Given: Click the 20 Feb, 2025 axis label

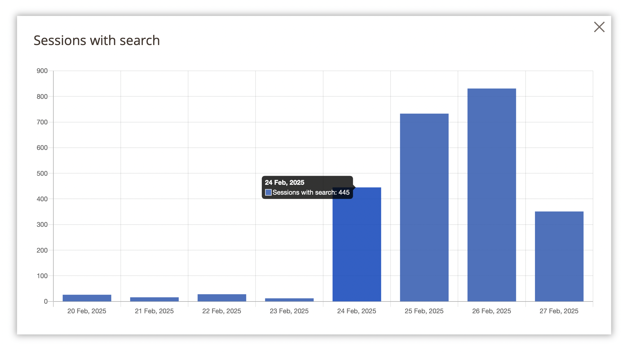Looking at the screenshot, I should (x=87, y=311).
